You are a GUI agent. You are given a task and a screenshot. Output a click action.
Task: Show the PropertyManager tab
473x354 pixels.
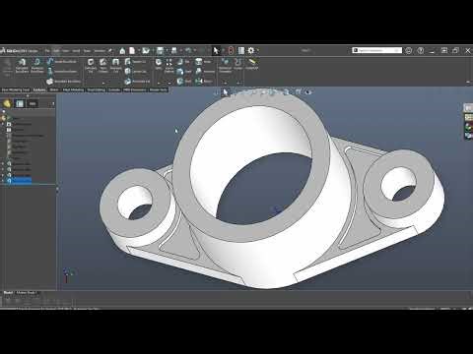click(20, 104)
